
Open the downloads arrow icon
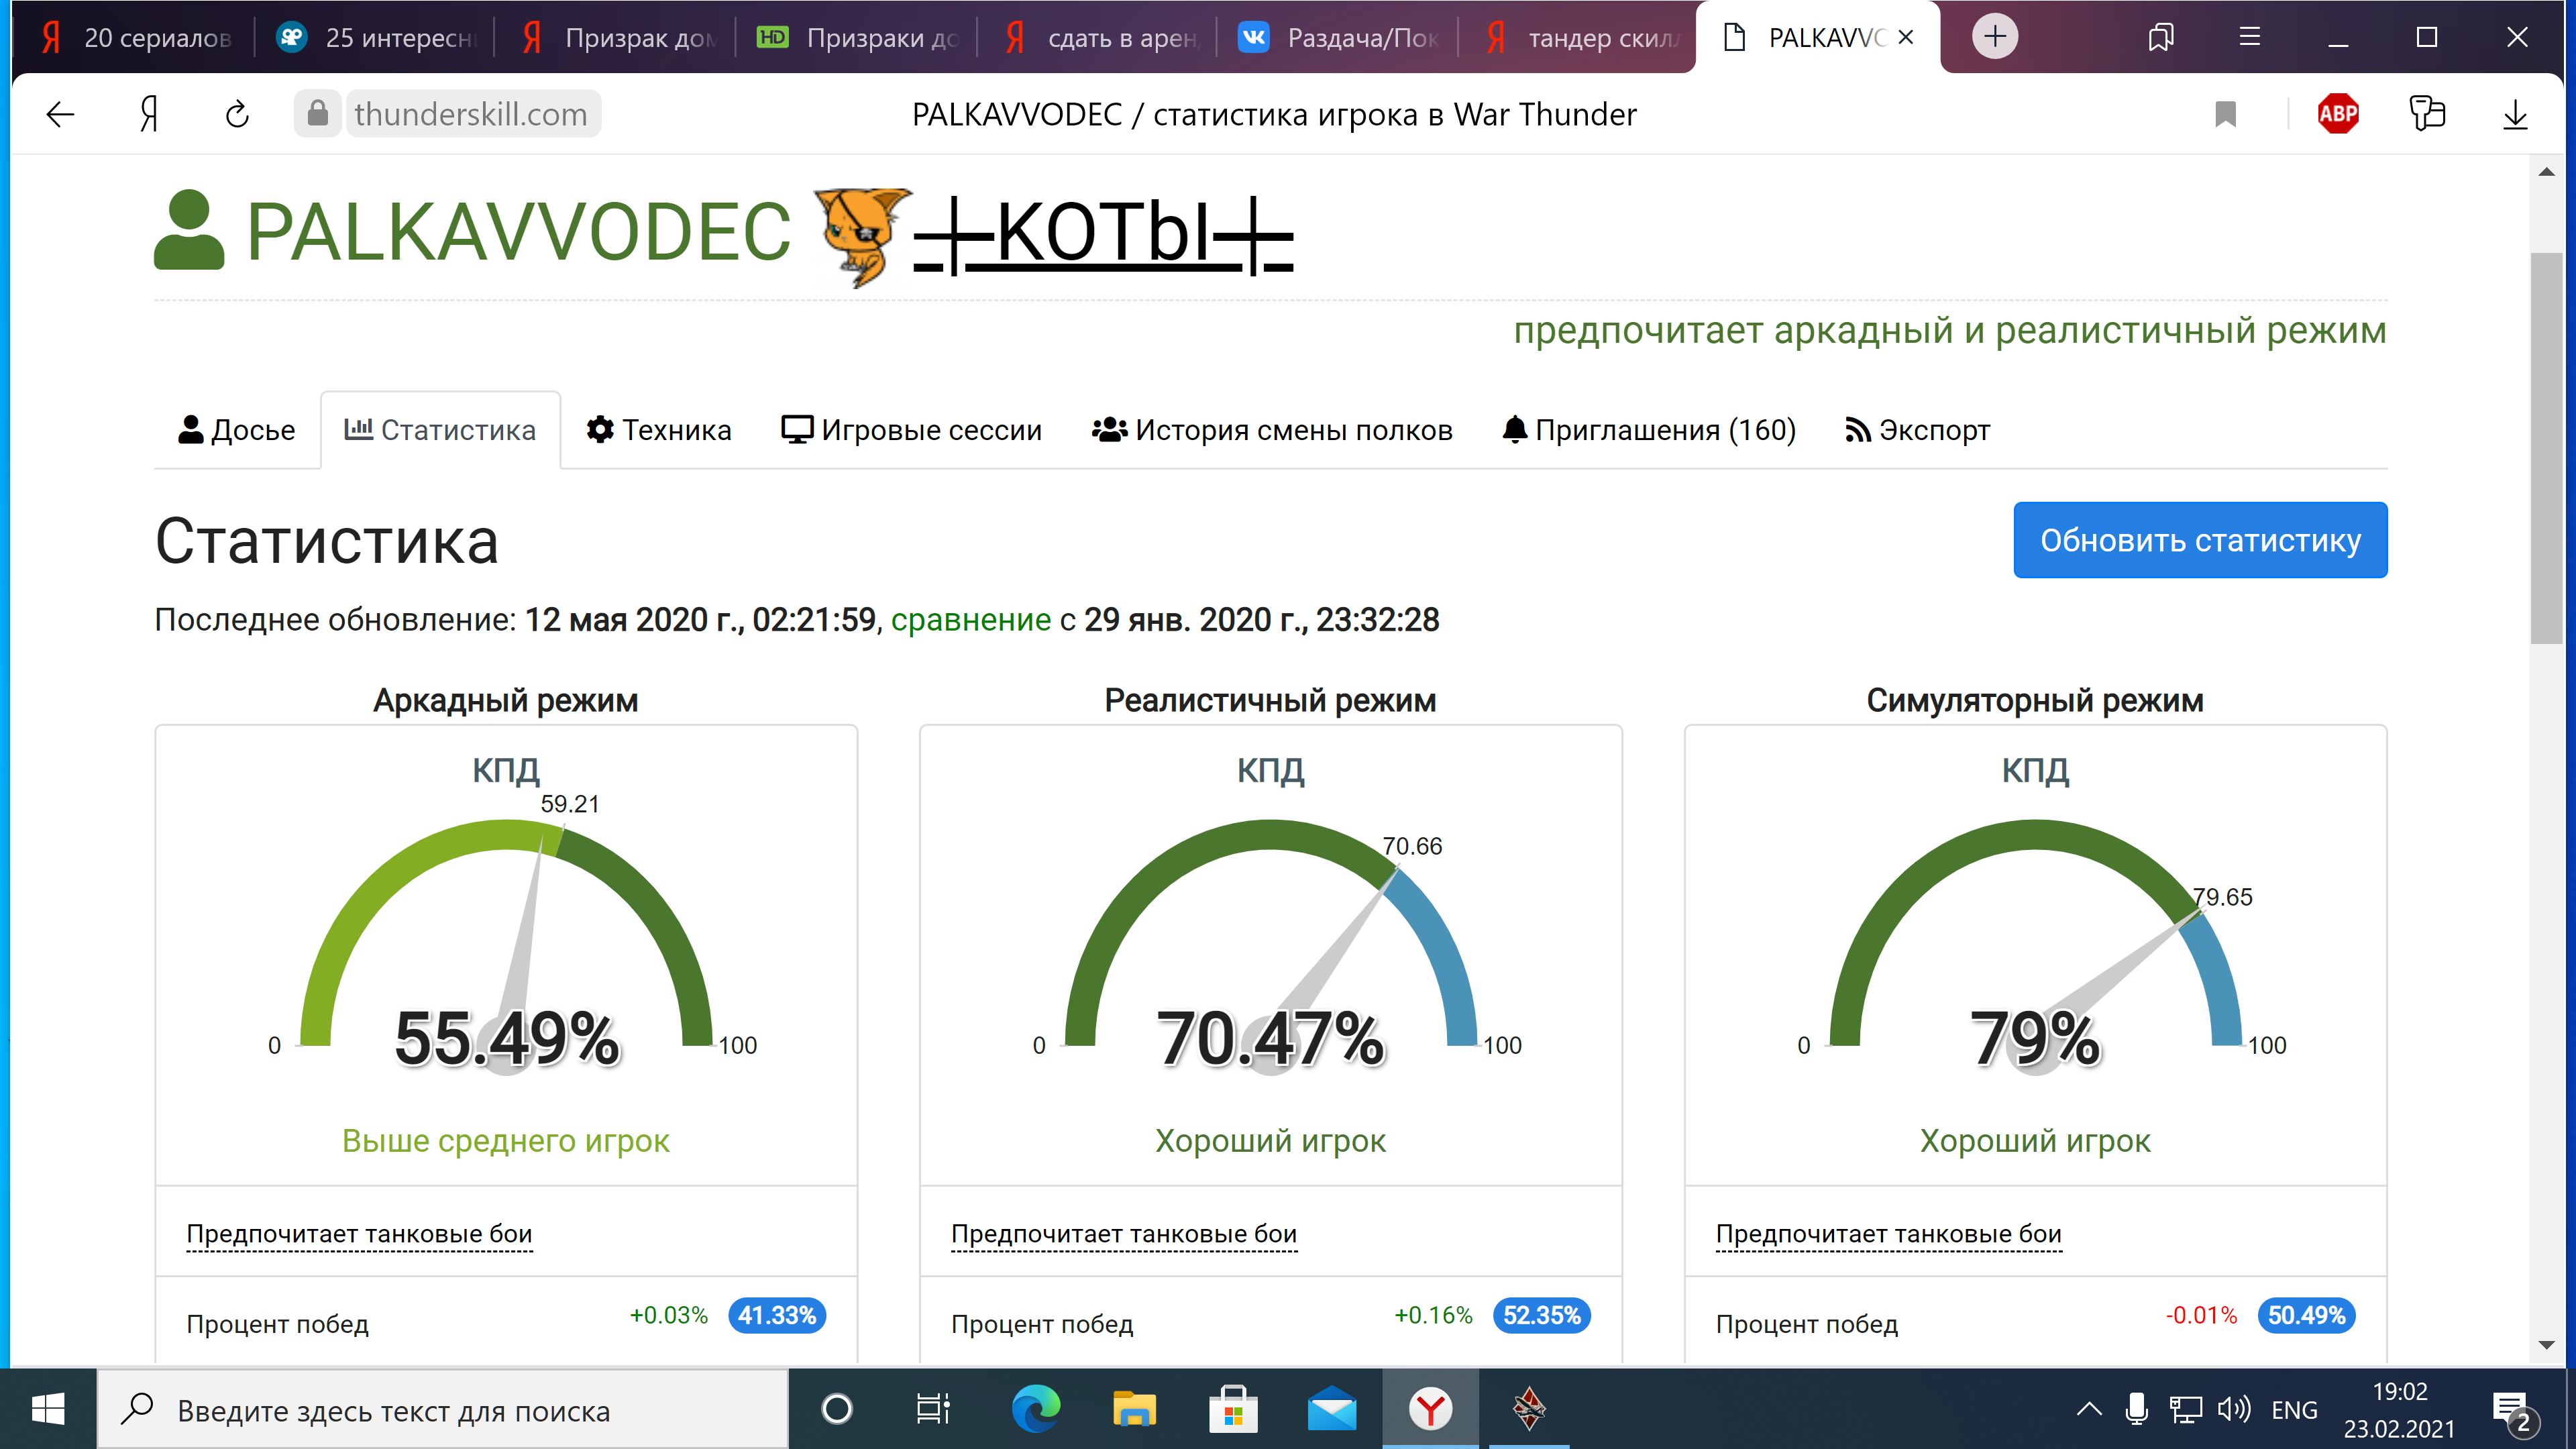[x=2515, y=114]
